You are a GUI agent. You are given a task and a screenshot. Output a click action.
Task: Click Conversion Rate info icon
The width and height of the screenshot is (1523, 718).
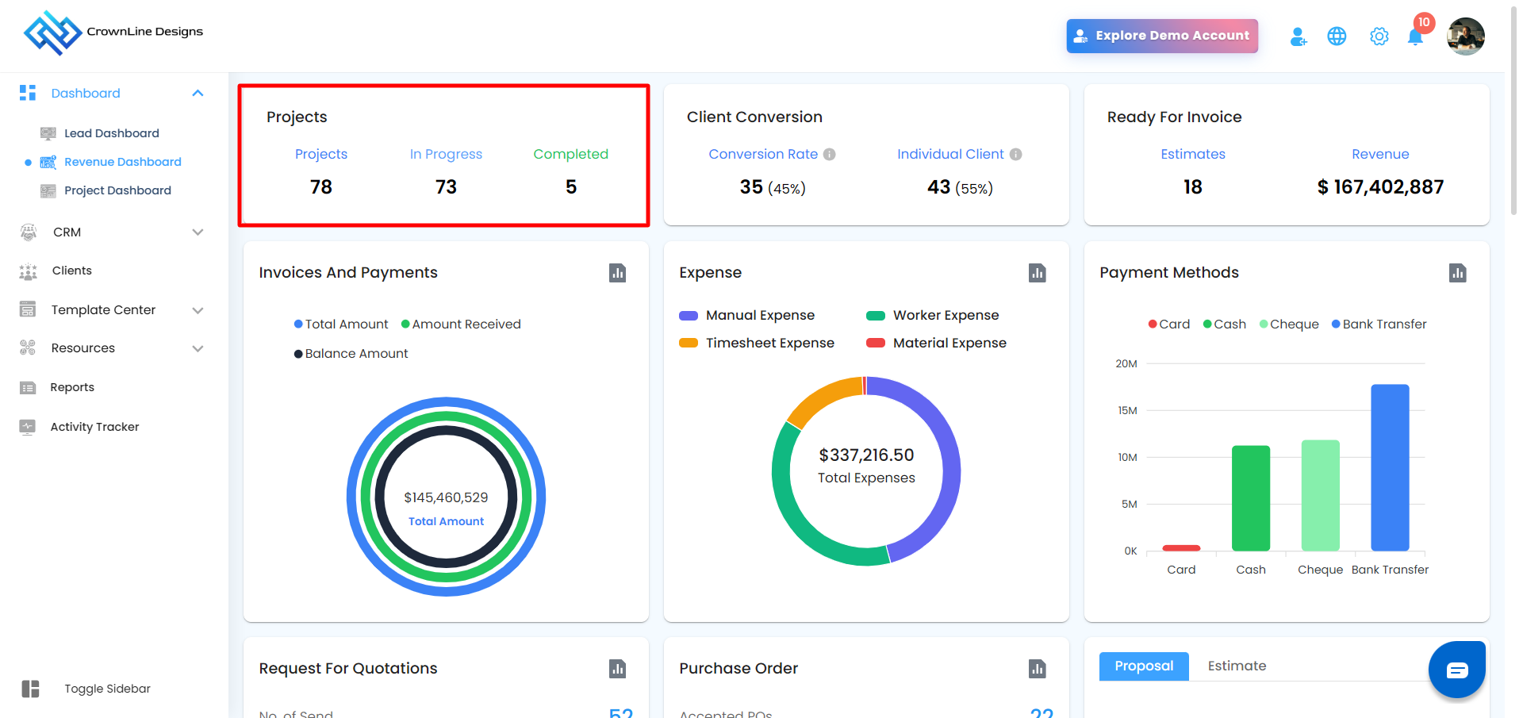click(x=829, y=155)
